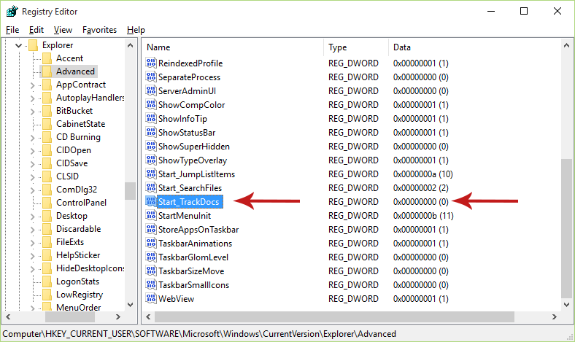Click the TaskbarAnimations DWORD value icon
This screenshot has height=342, width=575.
tap(151, 243)
